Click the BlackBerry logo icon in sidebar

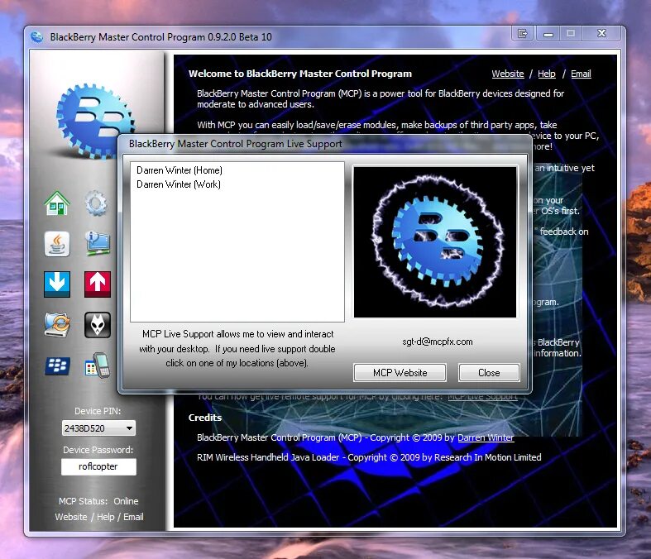57,365
